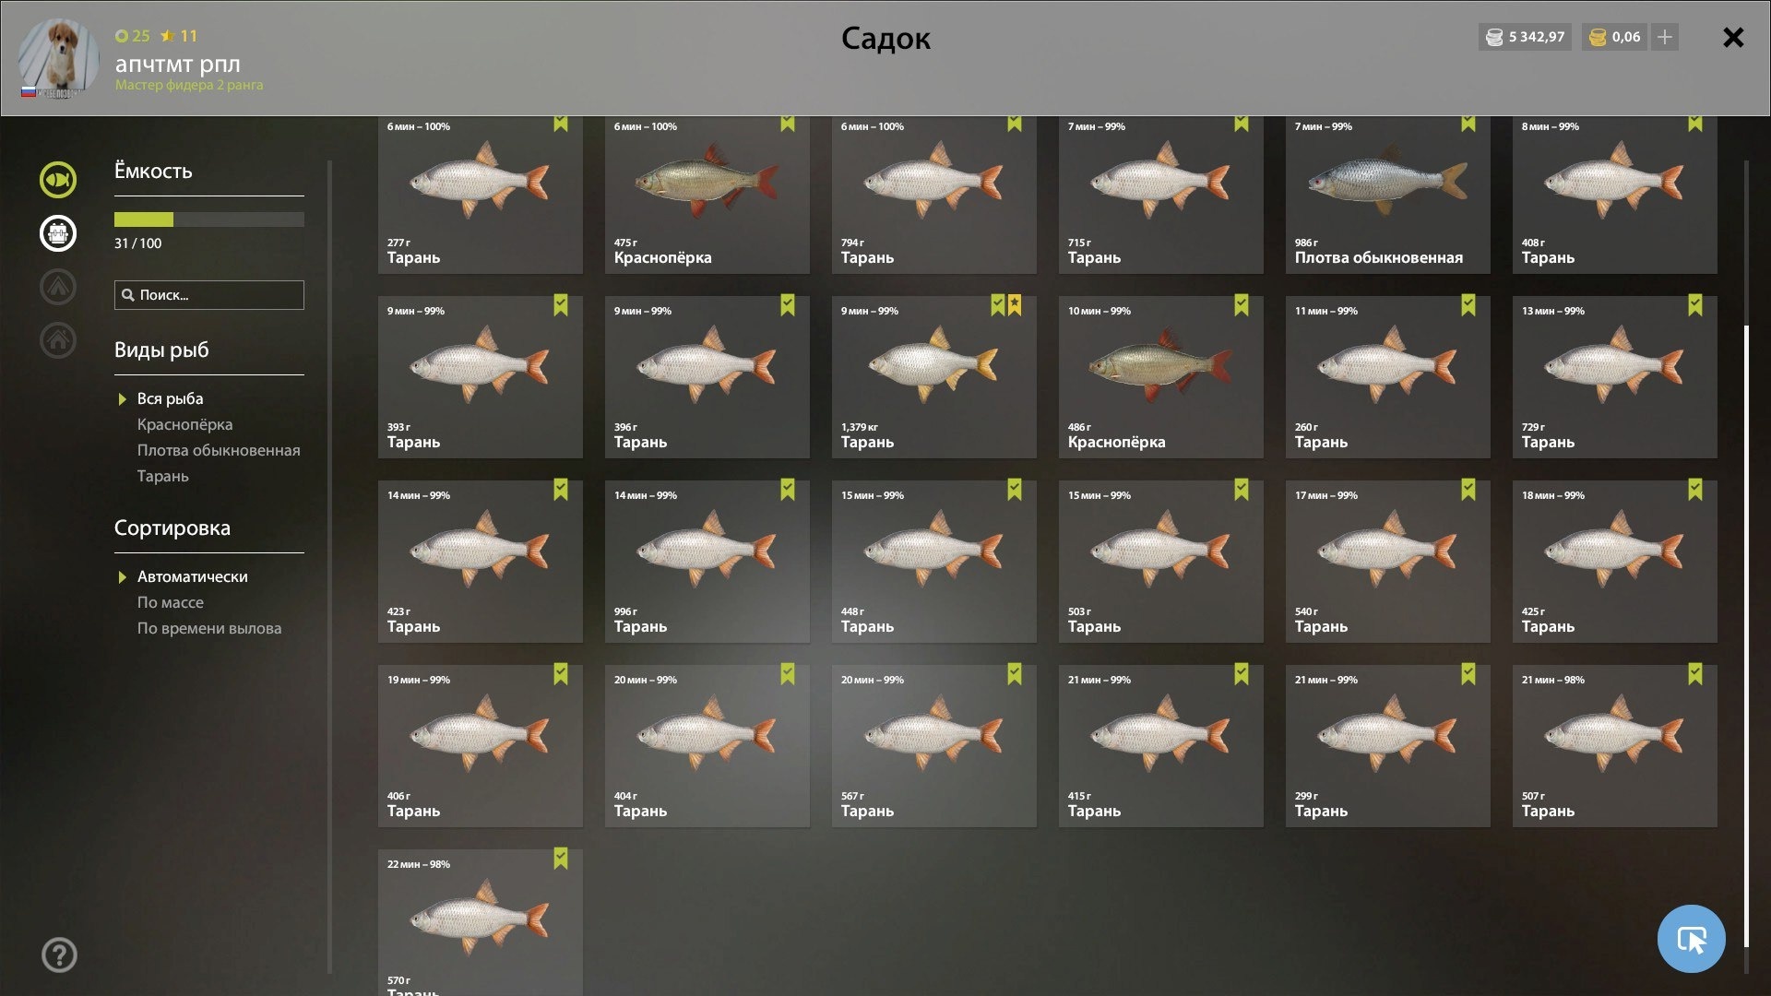Open the fish keepnet sidebar icon
Image resolution: width=1771 pixels, height=996 pixels.
(58, 180)
